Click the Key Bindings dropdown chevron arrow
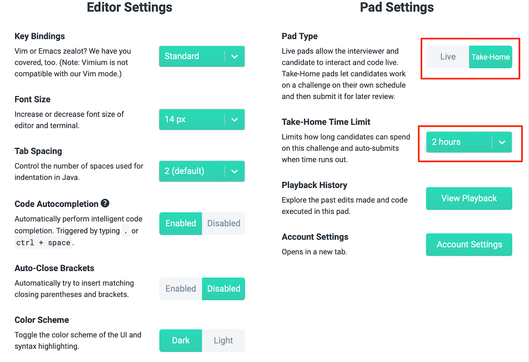The width and height of the screenshot is (529, 362). tap(235, 57)
